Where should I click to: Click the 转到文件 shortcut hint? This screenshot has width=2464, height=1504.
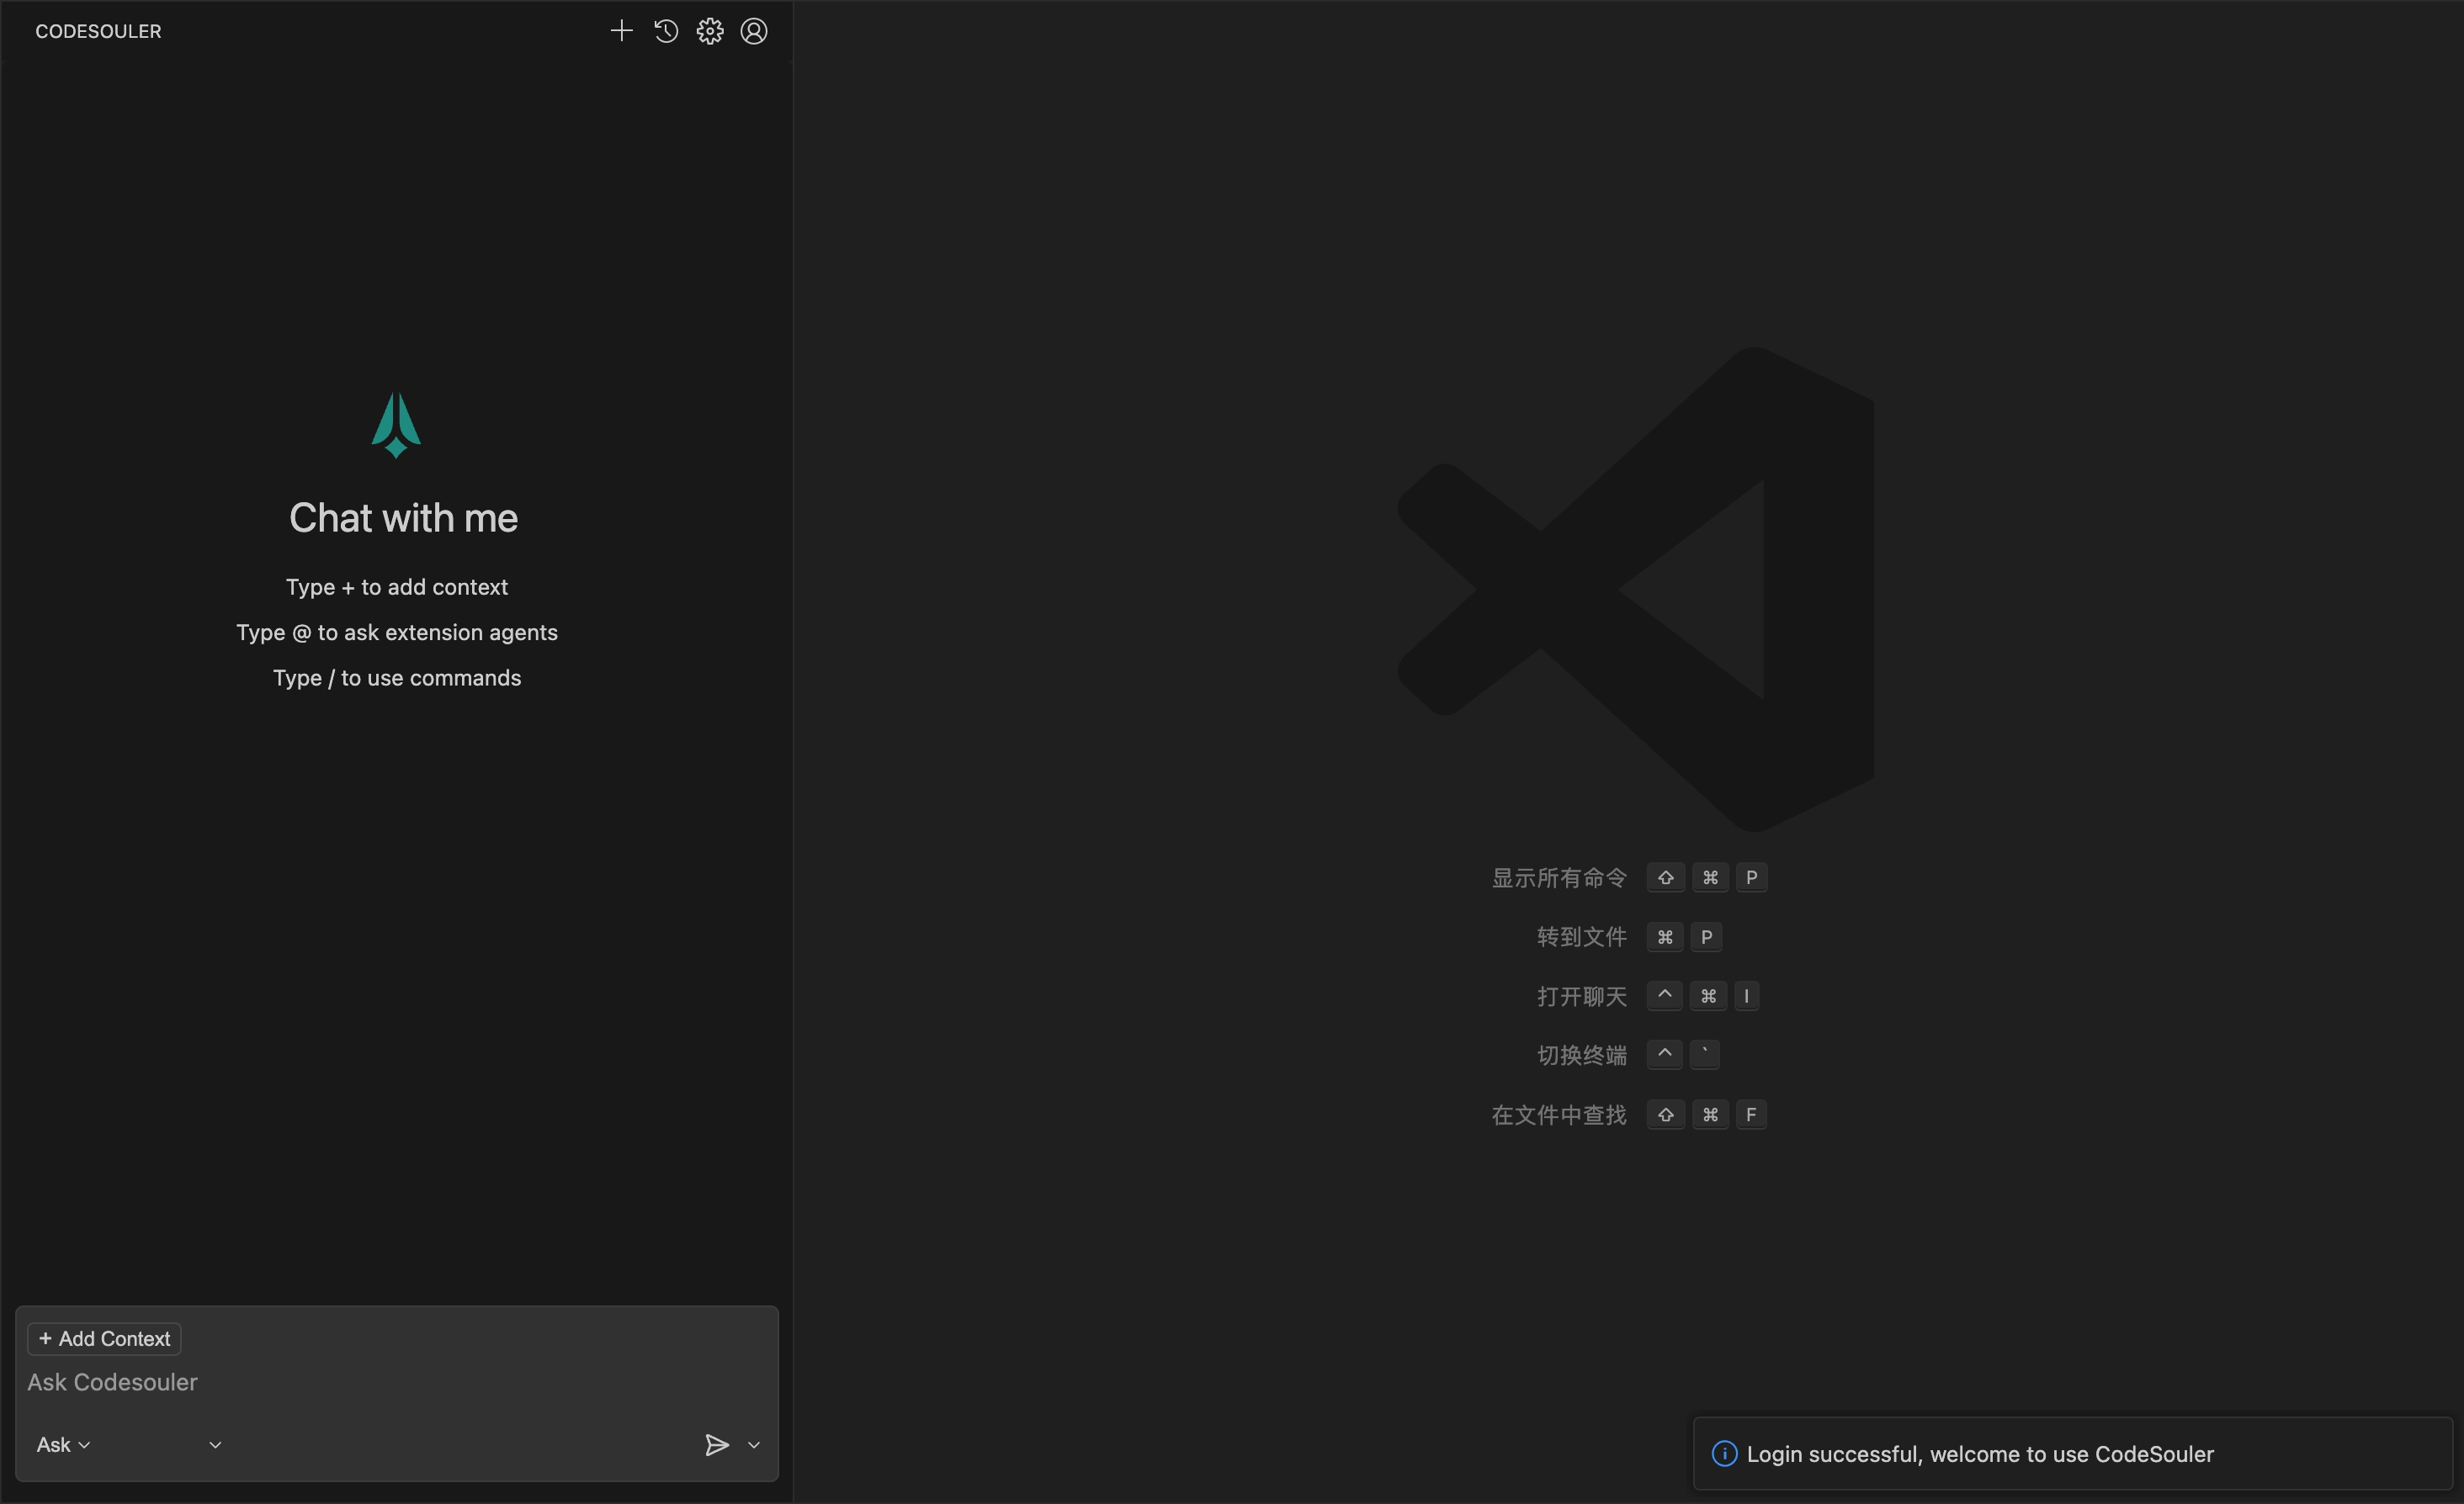(1581, 936)
